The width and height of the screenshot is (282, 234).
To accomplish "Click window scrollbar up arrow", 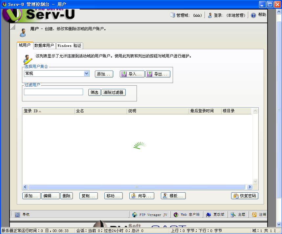I will 279,12.
